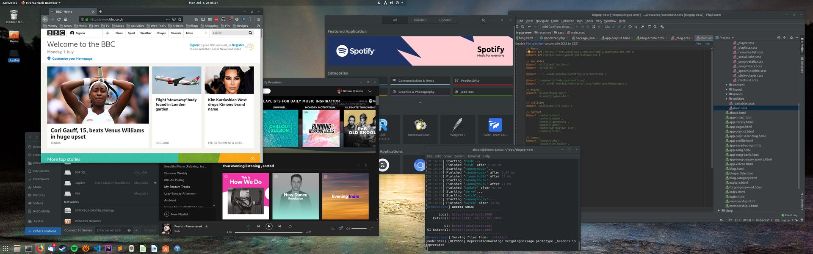Launch Steam from the dock
This screenshot has width=813, height=254.
(63, 248)
